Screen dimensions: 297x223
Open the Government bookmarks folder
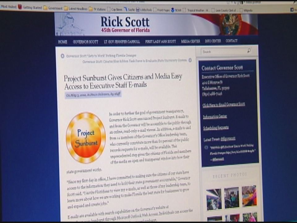tap(53, 8)
